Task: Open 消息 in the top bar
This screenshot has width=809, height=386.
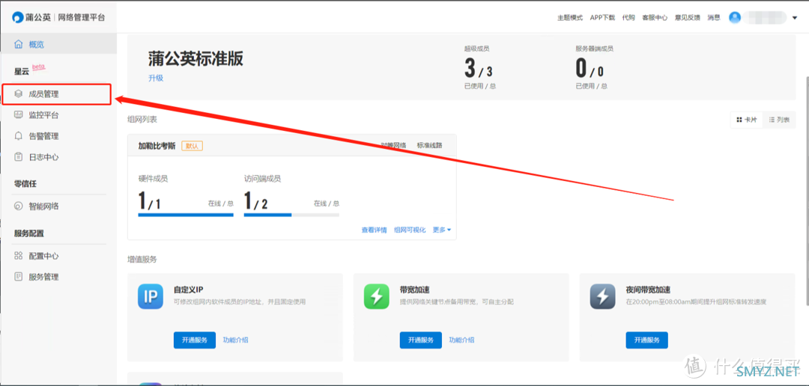Action: [x=714, y=17]
